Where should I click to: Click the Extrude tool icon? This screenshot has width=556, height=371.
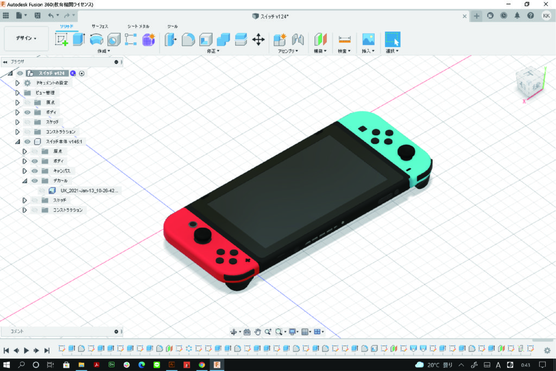point(79,39)
